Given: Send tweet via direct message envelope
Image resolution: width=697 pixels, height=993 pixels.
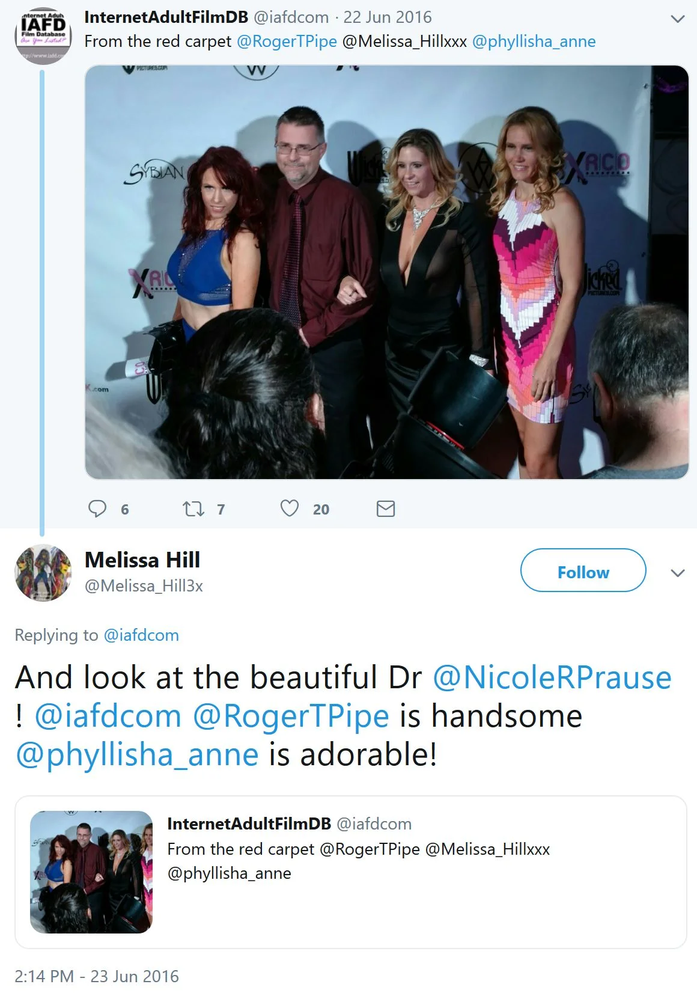Looking at the screenshot, I should click(x=385, y=509).
